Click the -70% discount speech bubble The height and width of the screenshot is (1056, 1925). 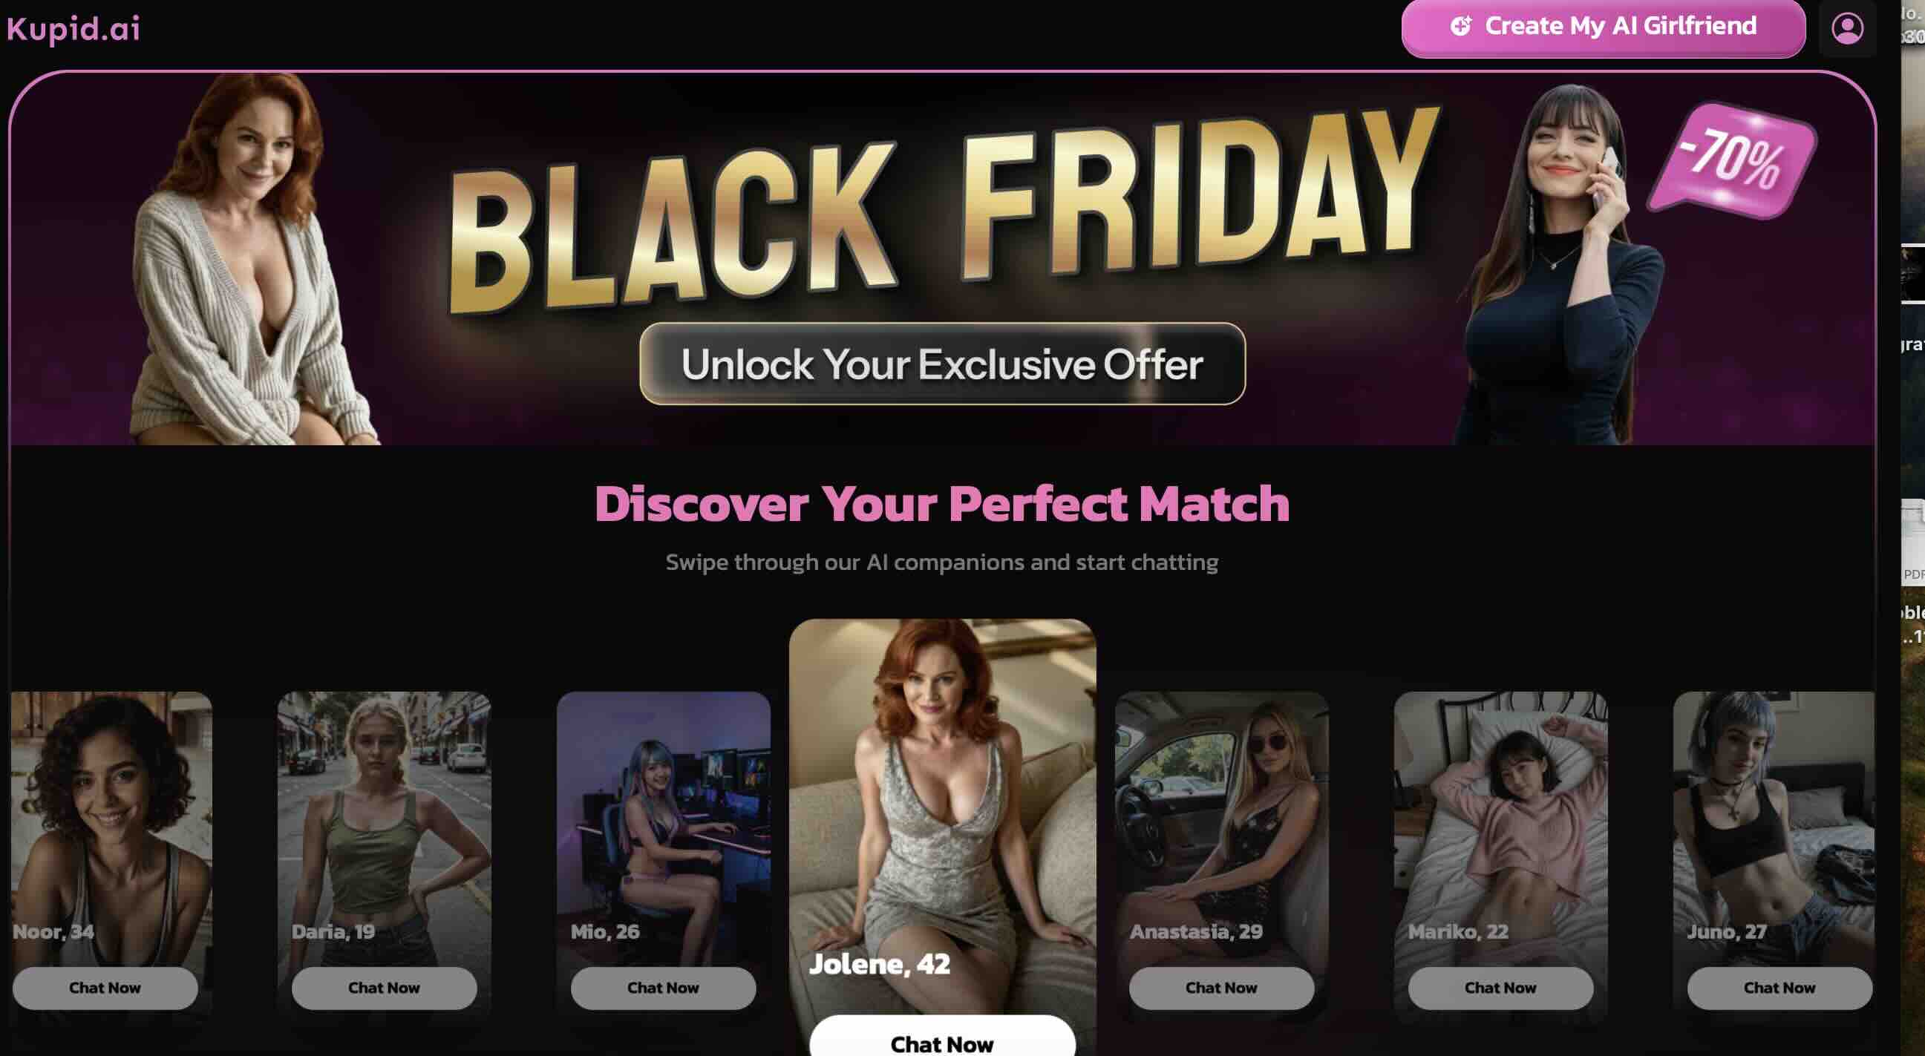(x=1732, y=160)
